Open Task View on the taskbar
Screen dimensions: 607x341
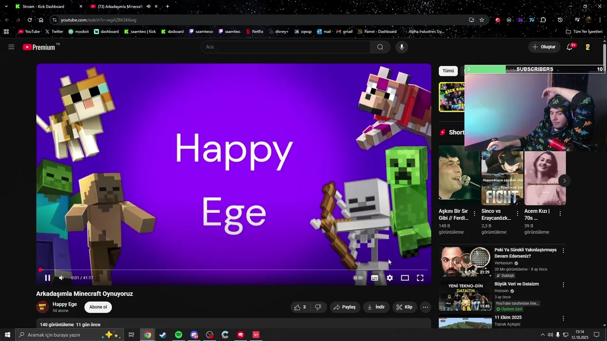131,335
